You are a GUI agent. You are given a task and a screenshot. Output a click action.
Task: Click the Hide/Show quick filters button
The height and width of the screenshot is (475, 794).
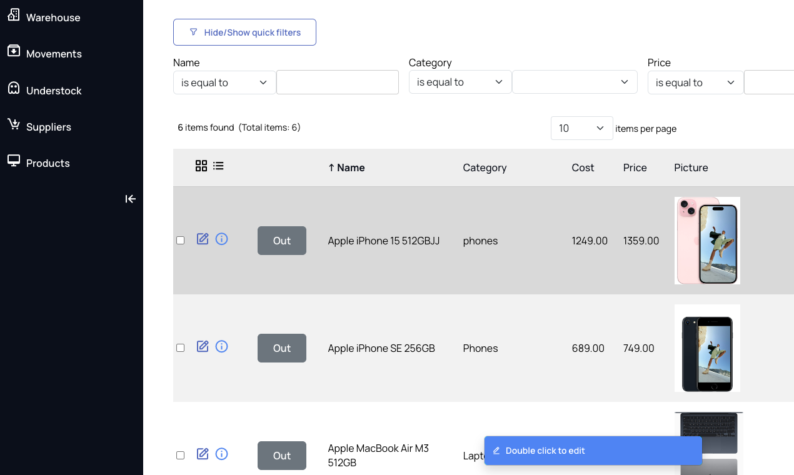point(244,32)
